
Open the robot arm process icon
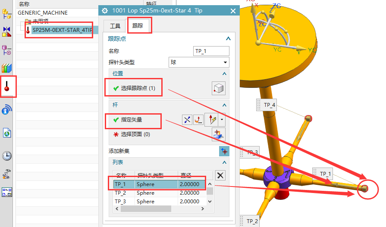[6, 174]
